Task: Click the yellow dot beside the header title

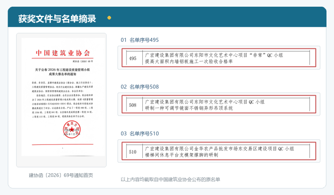Action: coord(109,18)
